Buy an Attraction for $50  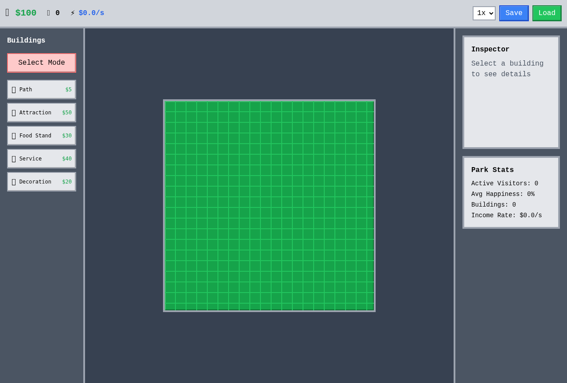point(41,112)
